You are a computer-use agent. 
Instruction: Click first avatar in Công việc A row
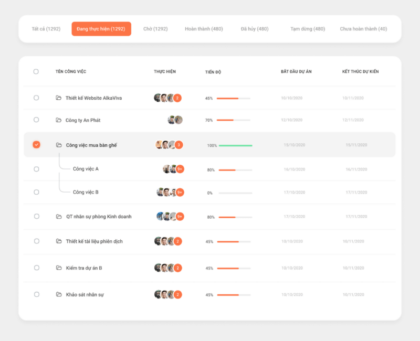[x=166, y=169]
